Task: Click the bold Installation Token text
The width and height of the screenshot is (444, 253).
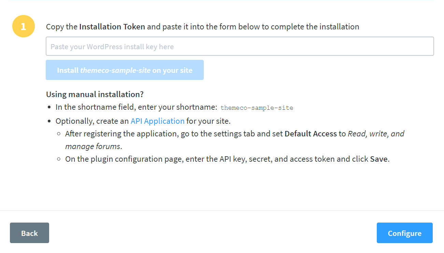Action: click(112, 26)
